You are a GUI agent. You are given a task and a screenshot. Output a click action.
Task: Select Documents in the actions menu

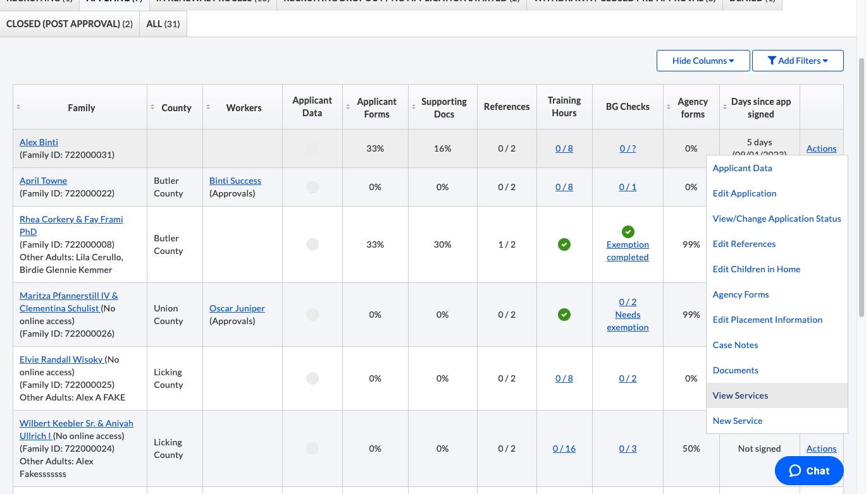(777, 370)
